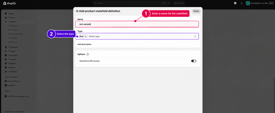The image size is (275, 113).
Task: Open Agentic sales channel
Action: pyautogui.click(x=12, y=85)
